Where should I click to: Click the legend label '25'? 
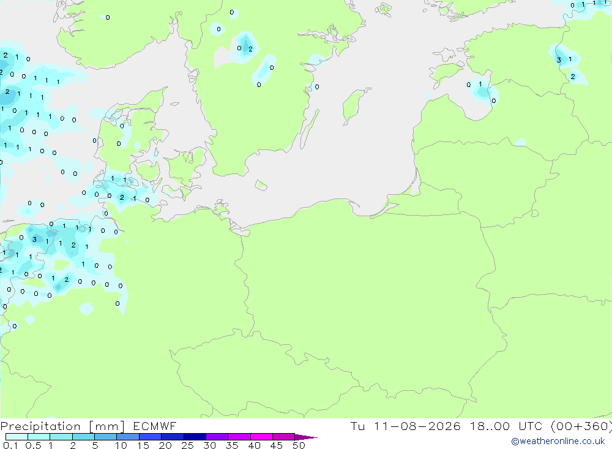[x=187, y=445]
